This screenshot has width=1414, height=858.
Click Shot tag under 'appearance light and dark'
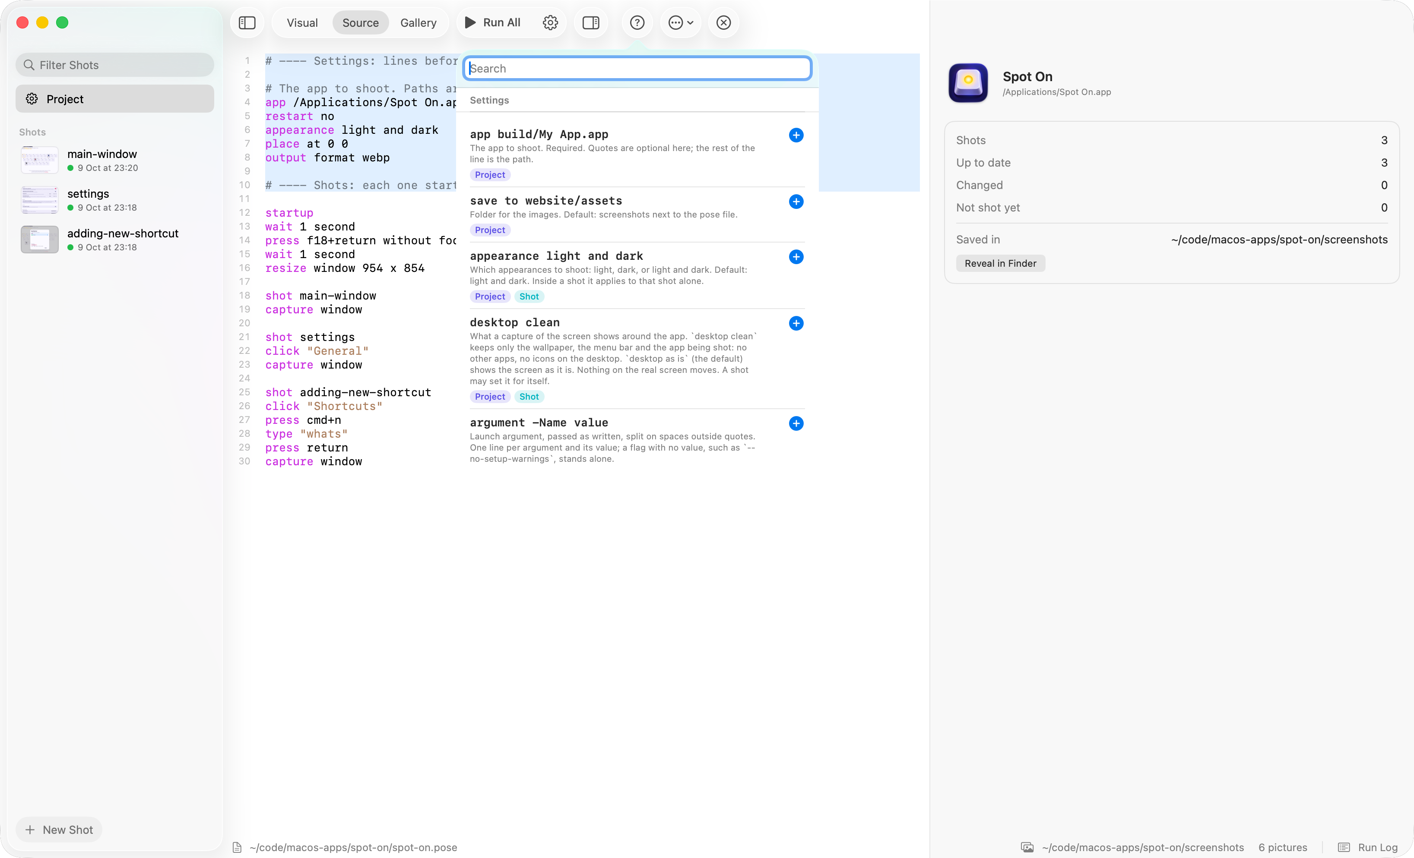529,297
